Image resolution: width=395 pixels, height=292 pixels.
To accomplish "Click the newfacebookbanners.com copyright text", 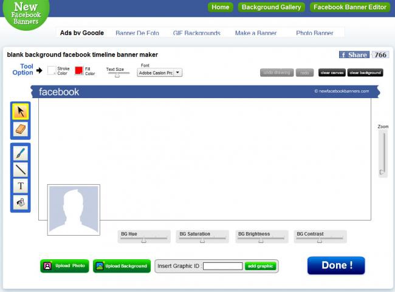I will (342, 91).
